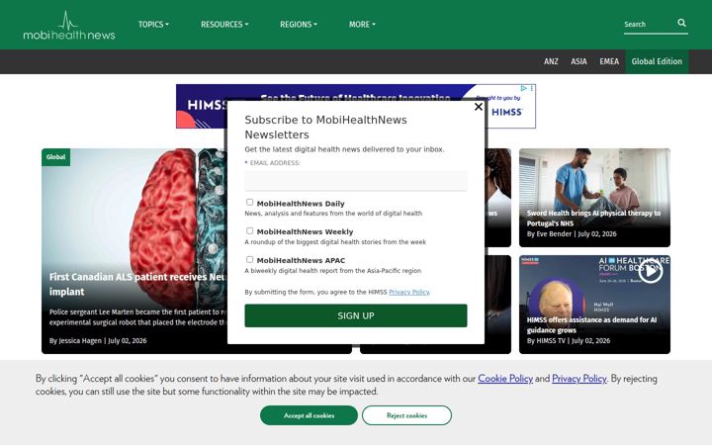This screenshot has height=445, width=712.
Task: Click the Global tag on brain image
Action: pyautogui.click(x=55, y=157)
